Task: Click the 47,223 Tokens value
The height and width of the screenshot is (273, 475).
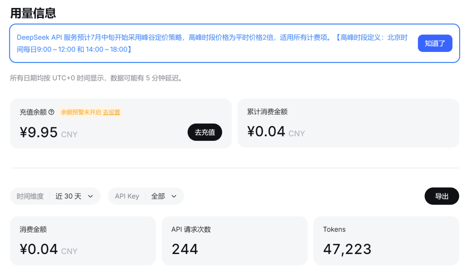Action: [347, 249]
